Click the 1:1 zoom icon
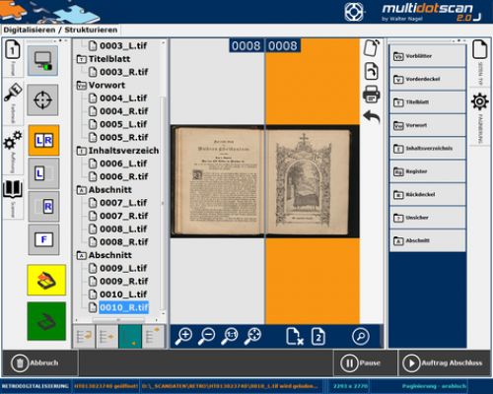The image size is (493, 394). [230, 336]
